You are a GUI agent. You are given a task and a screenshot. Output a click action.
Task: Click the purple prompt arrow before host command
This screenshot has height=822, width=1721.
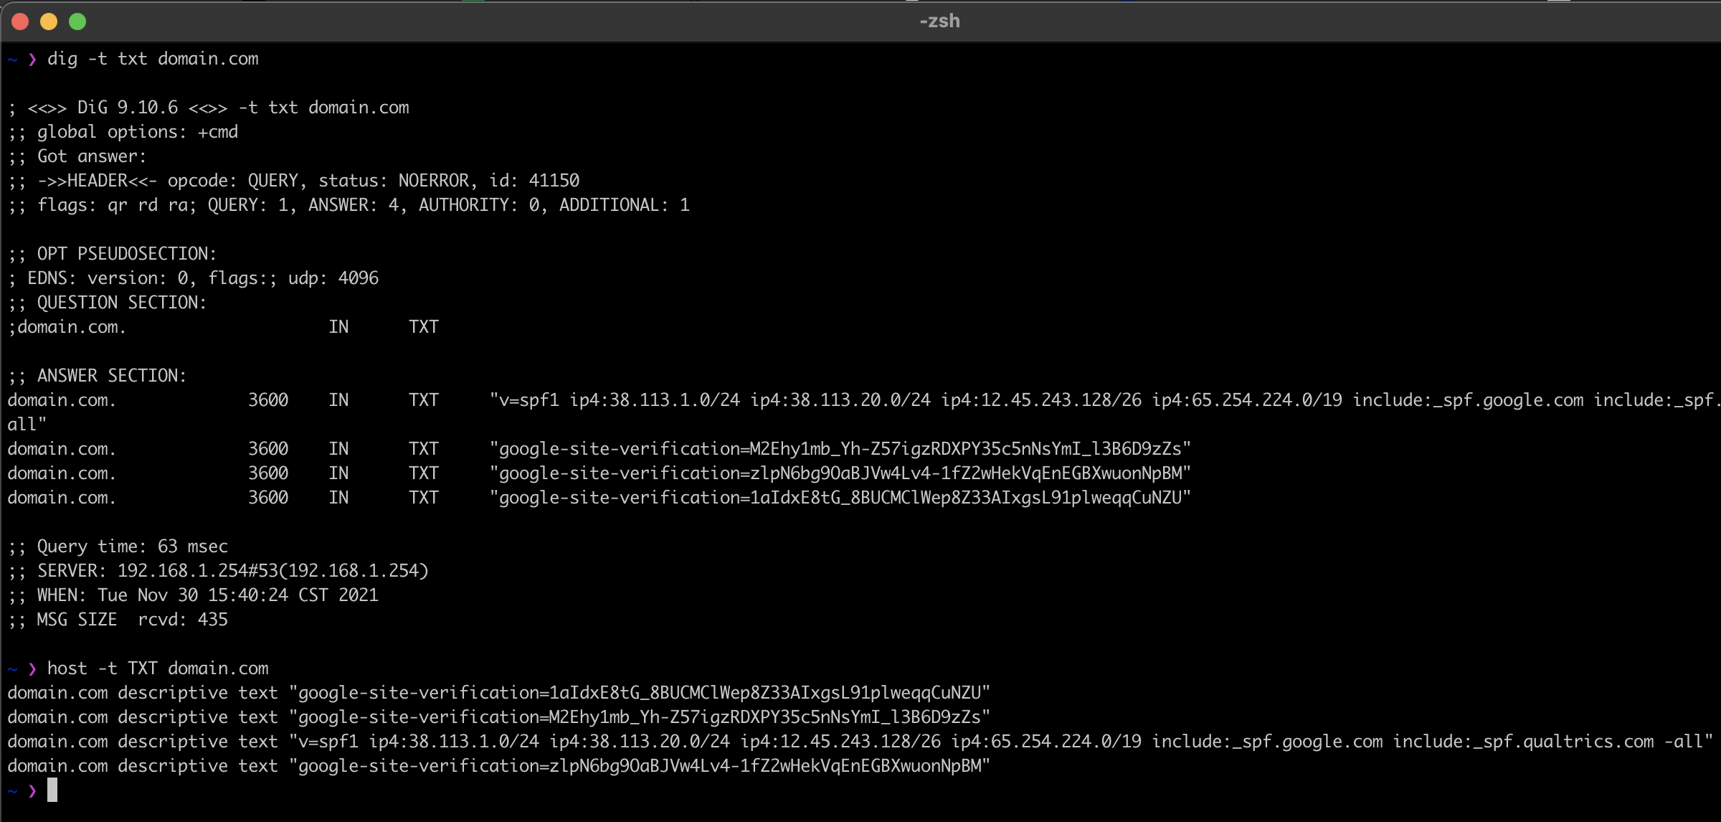point(32,669)
